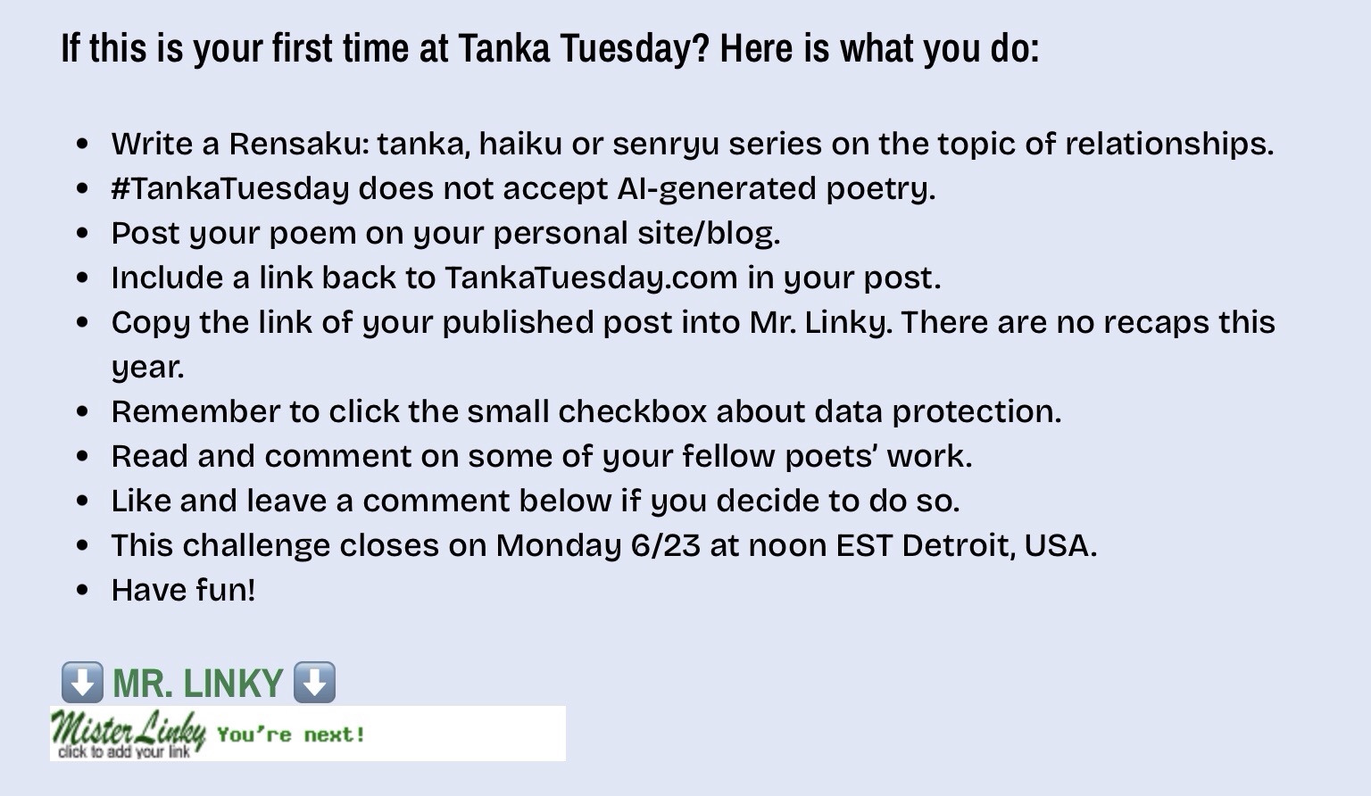This screenshot has width=1371, height=796.
Task: Click the "Post your poem" bullet line
Action: tap(445, 233)
